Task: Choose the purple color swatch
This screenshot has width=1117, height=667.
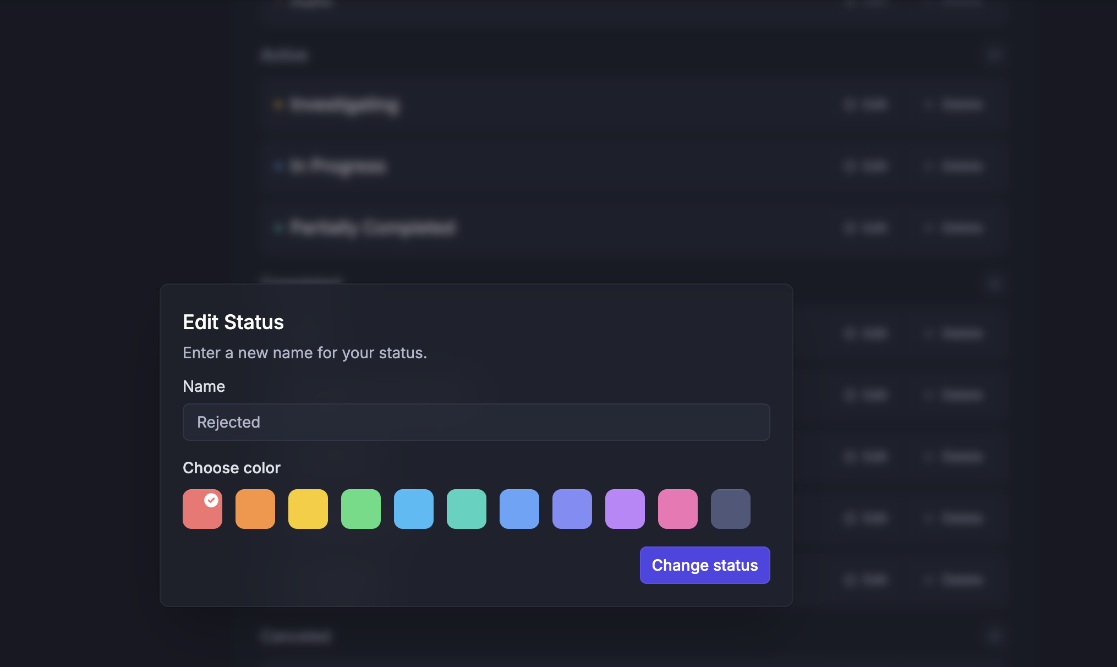Action: pyautogui.click(x=625, y=509)
